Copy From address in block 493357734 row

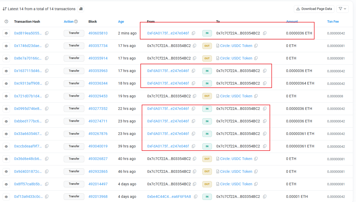[x=194, y=46]
